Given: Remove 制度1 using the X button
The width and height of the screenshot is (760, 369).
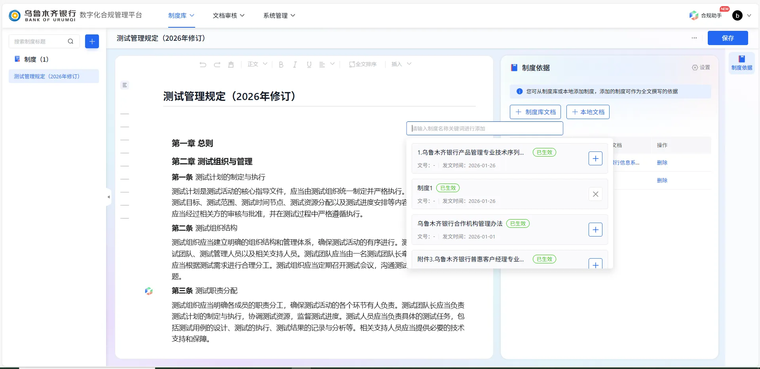Looking at the screenshot, I should click(x=595, y=194).
